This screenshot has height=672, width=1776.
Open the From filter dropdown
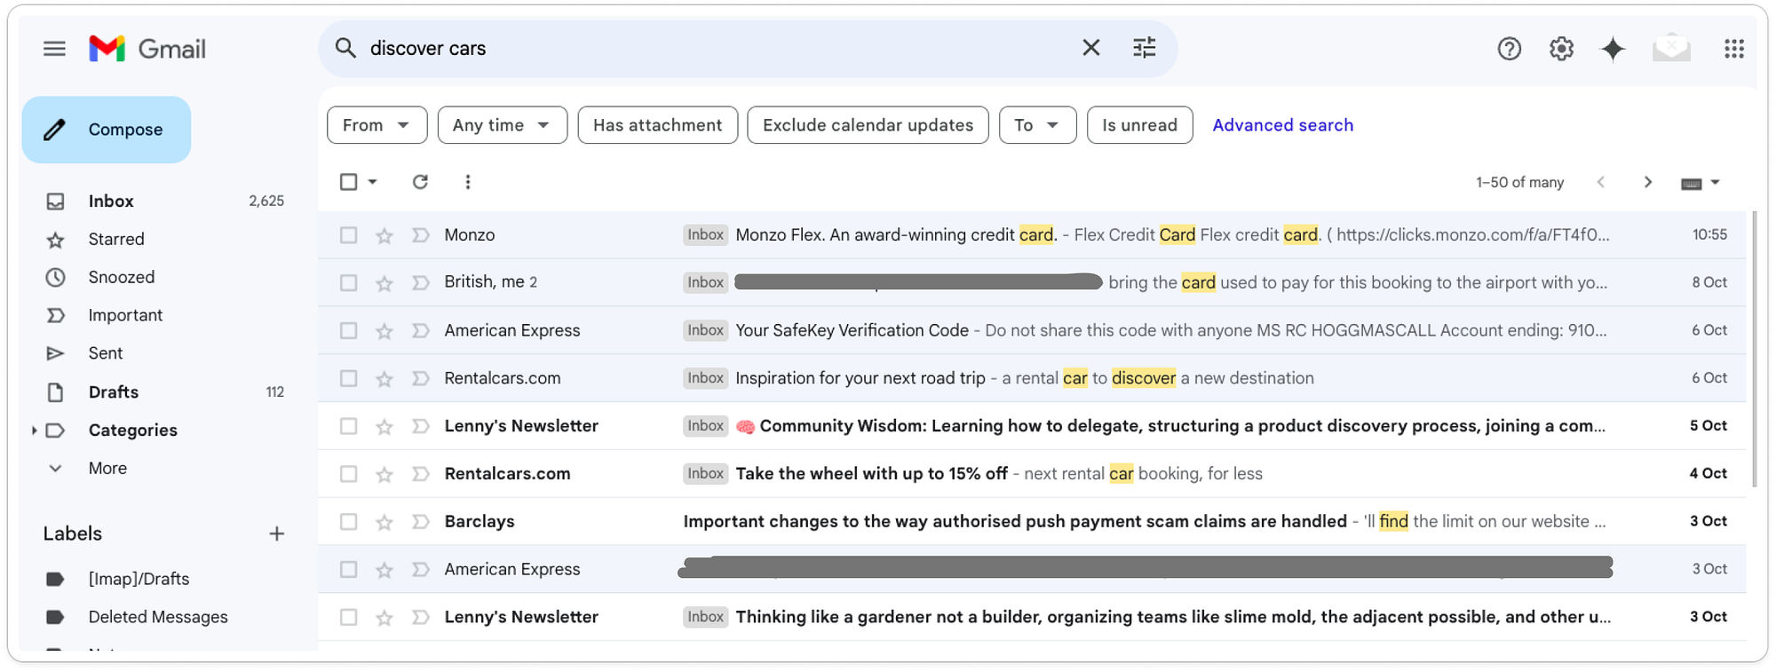point(377,125)
